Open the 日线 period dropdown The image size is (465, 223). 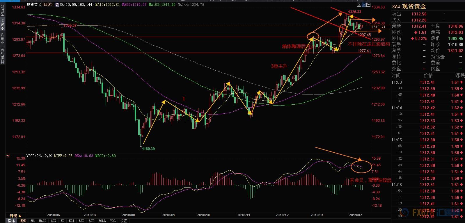(x=15, y=216)
